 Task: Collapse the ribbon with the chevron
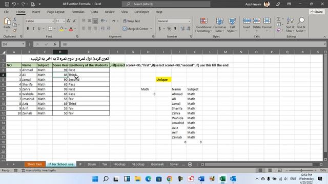324,37
